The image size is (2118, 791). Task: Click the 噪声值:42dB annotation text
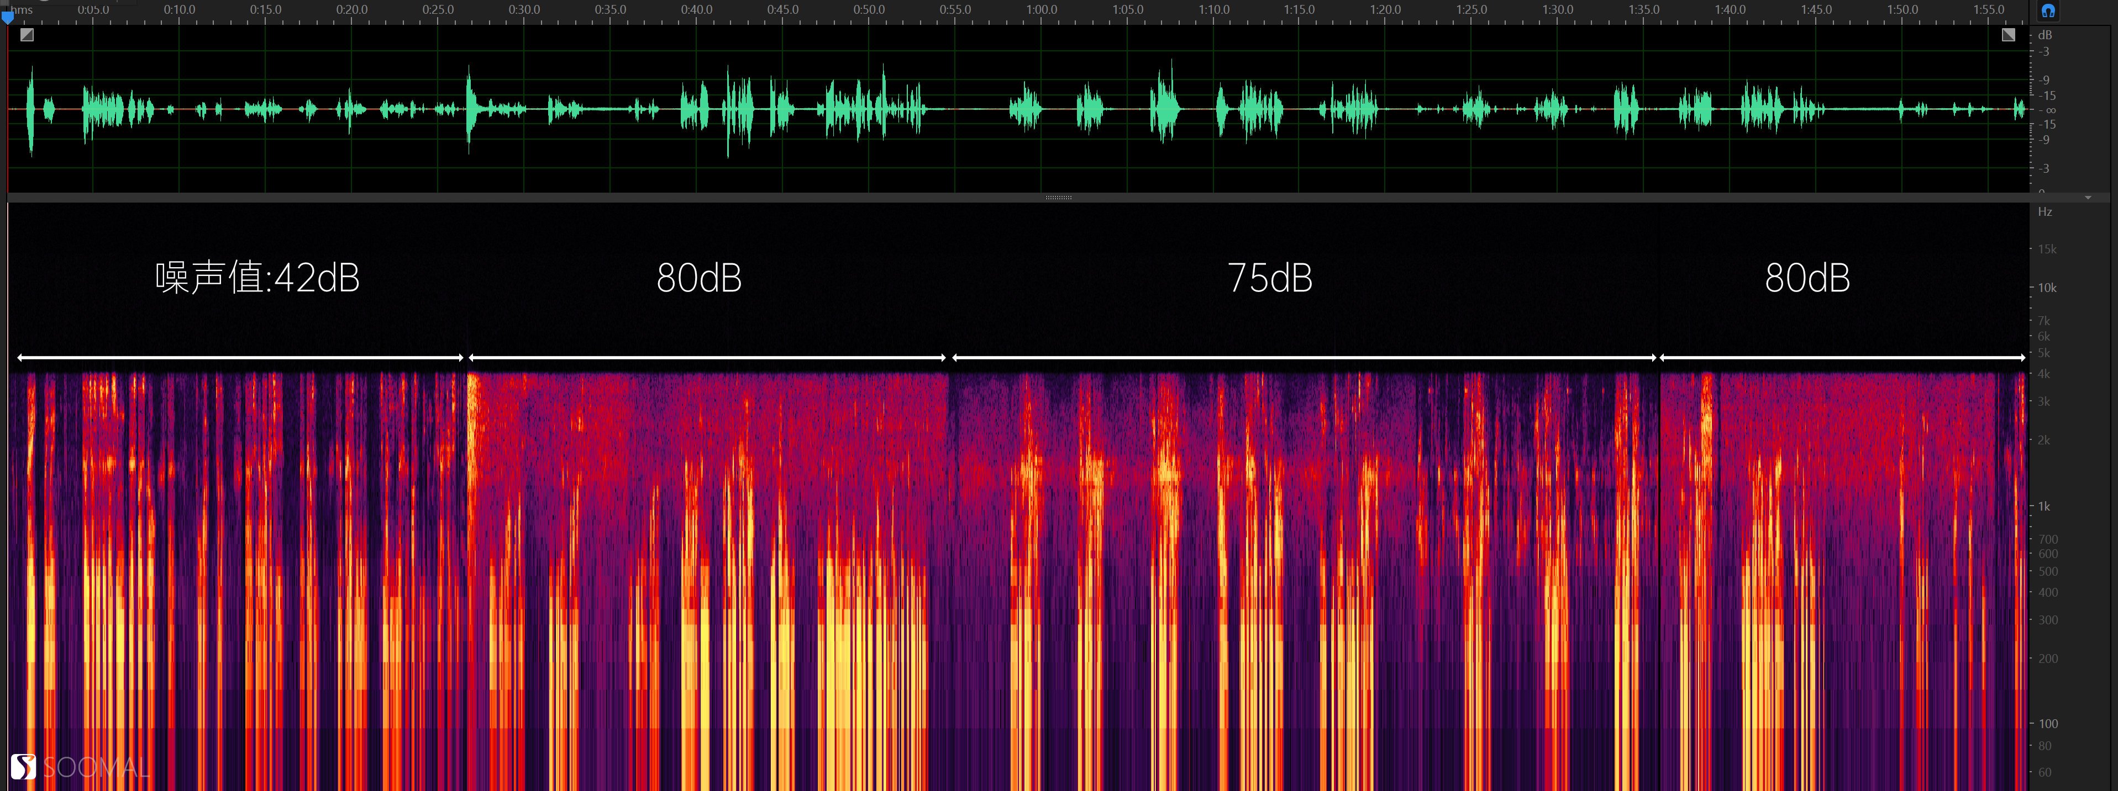point(257,278)
